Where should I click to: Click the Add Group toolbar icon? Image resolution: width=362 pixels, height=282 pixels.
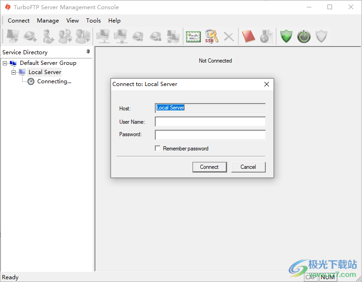click(65, 36)
